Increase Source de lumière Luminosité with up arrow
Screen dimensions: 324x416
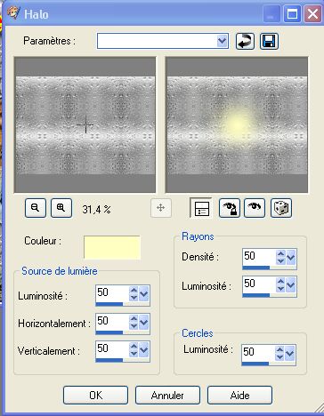134,291
